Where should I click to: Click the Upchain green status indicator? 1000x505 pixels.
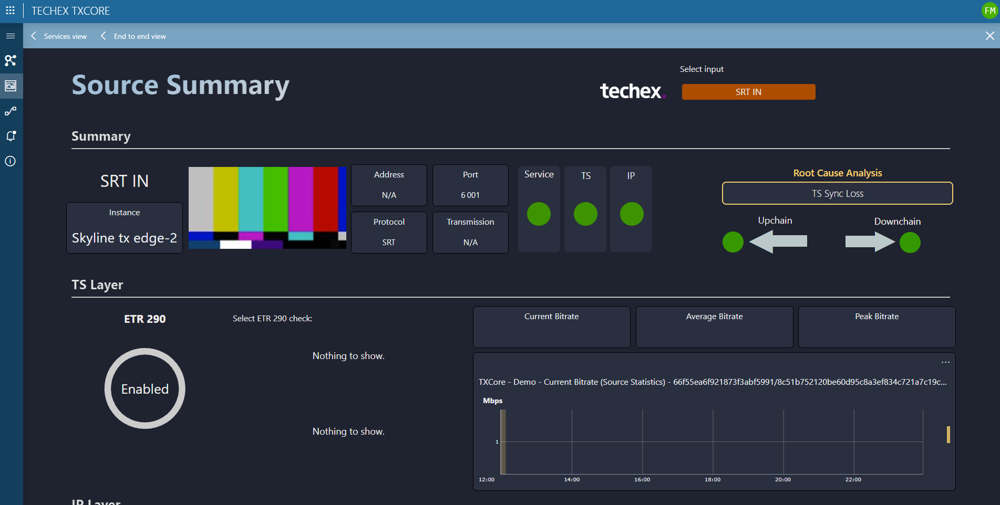(733, 242)
